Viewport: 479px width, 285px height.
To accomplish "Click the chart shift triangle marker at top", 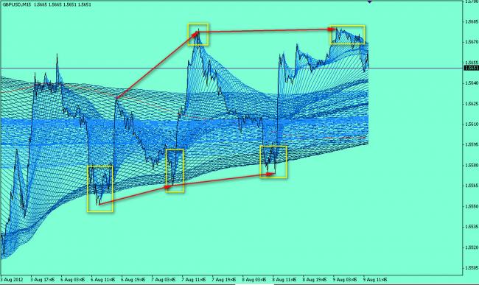I will (x=369, y=1).
